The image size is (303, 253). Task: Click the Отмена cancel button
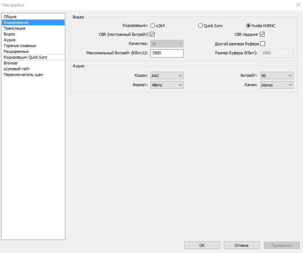(242, 245)
